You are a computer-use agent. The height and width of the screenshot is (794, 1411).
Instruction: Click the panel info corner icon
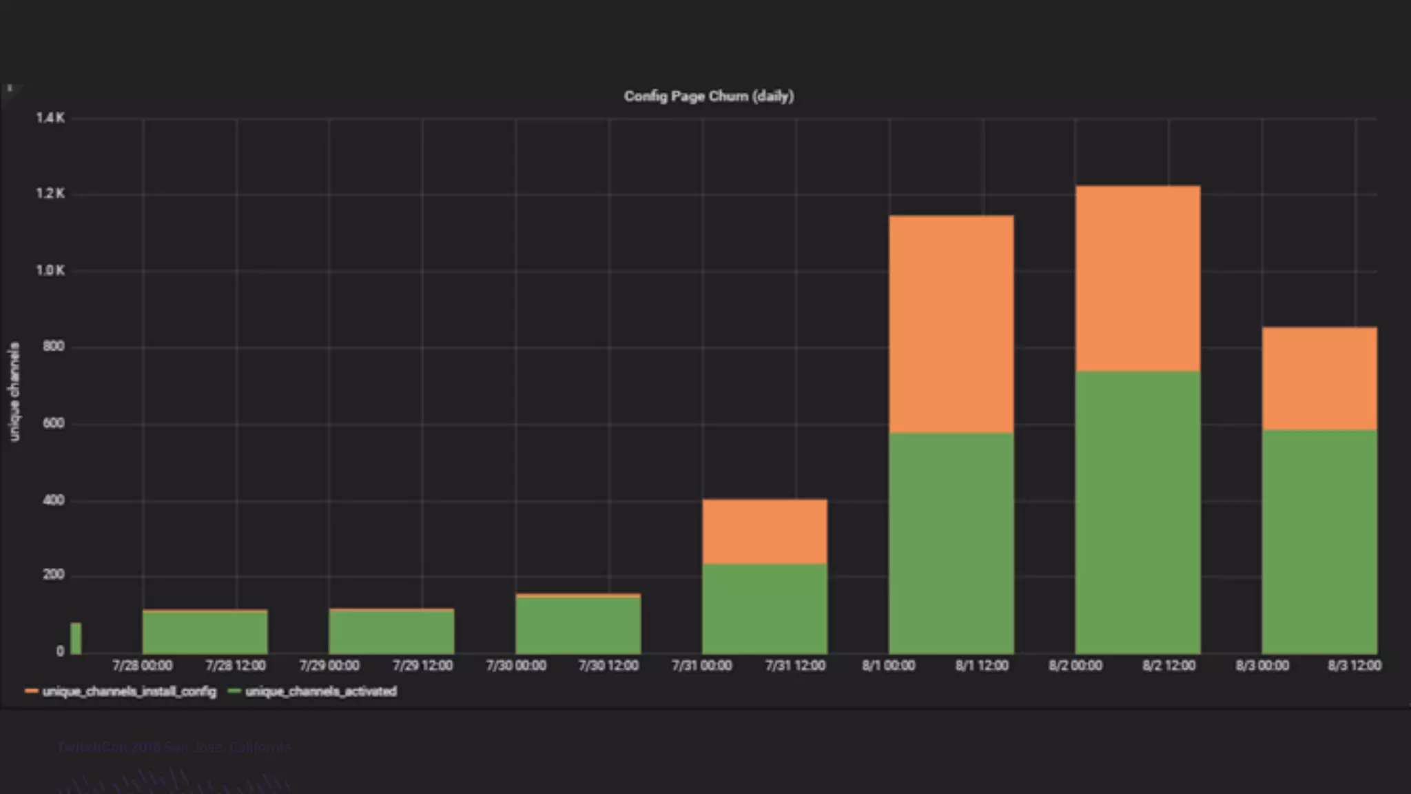[x=10, y=89]
